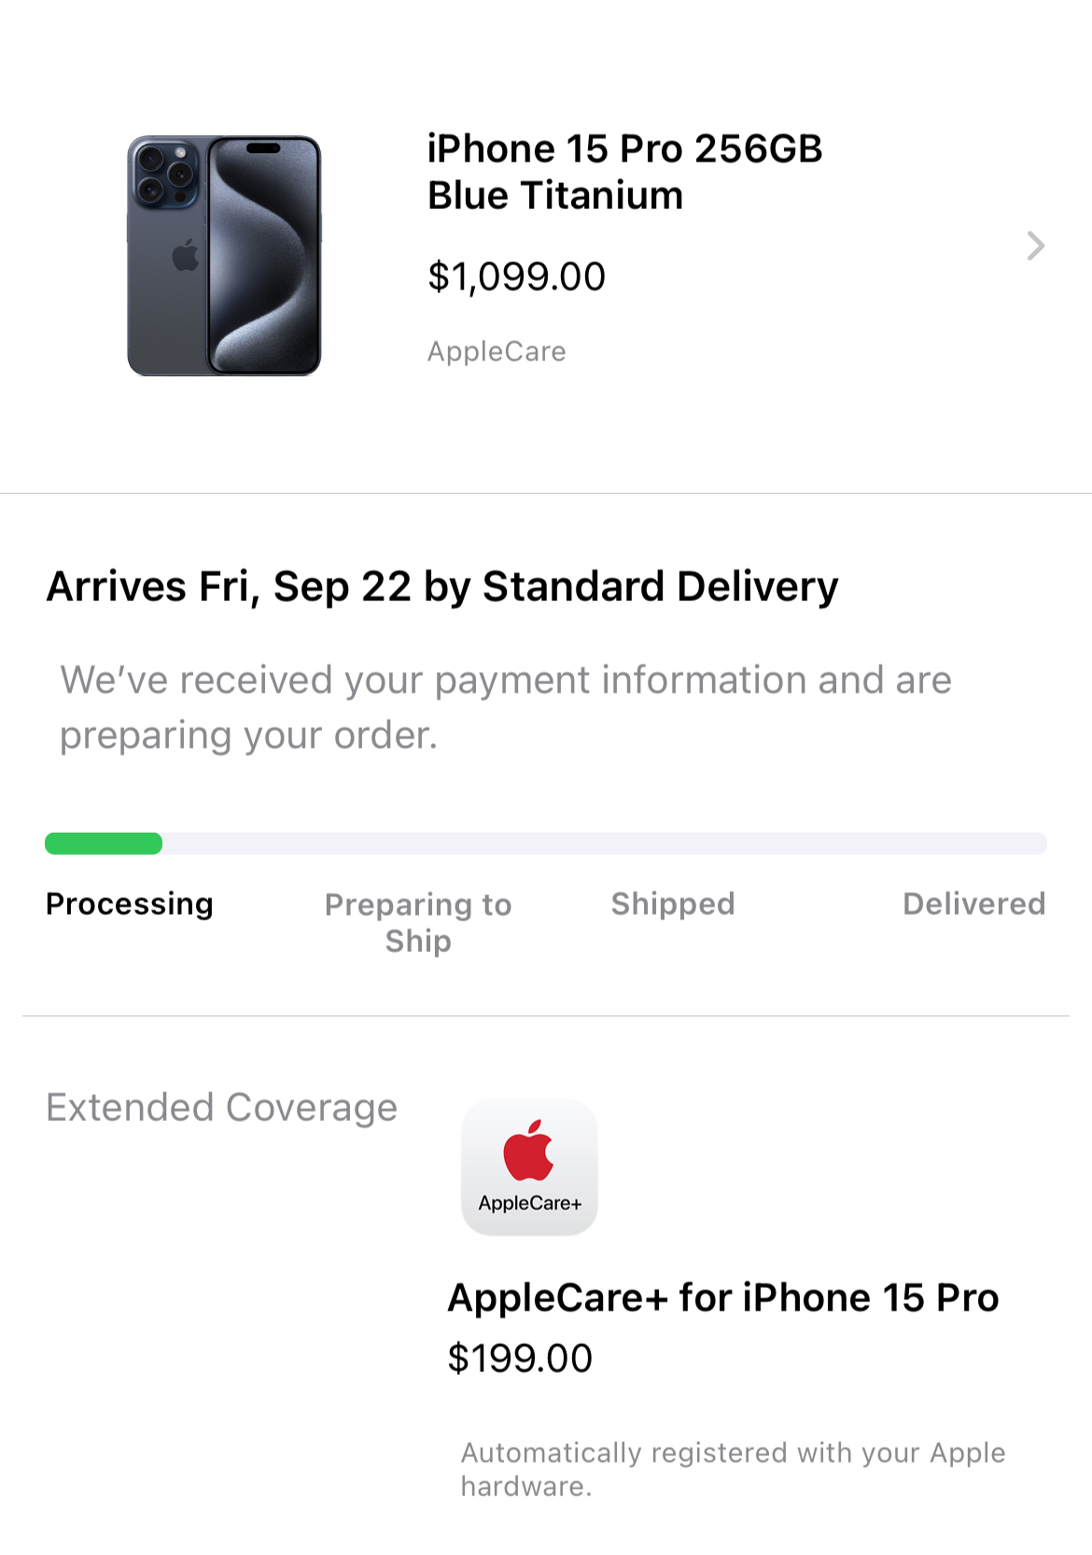Select the Shipped status step
1092x1555 pixels.
click(x=673, y=904)
